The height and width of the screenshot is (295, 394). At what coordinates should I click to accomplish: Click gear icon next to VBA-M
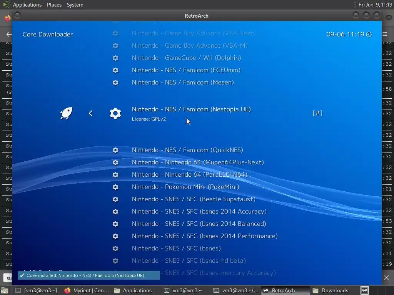[115, 46]
